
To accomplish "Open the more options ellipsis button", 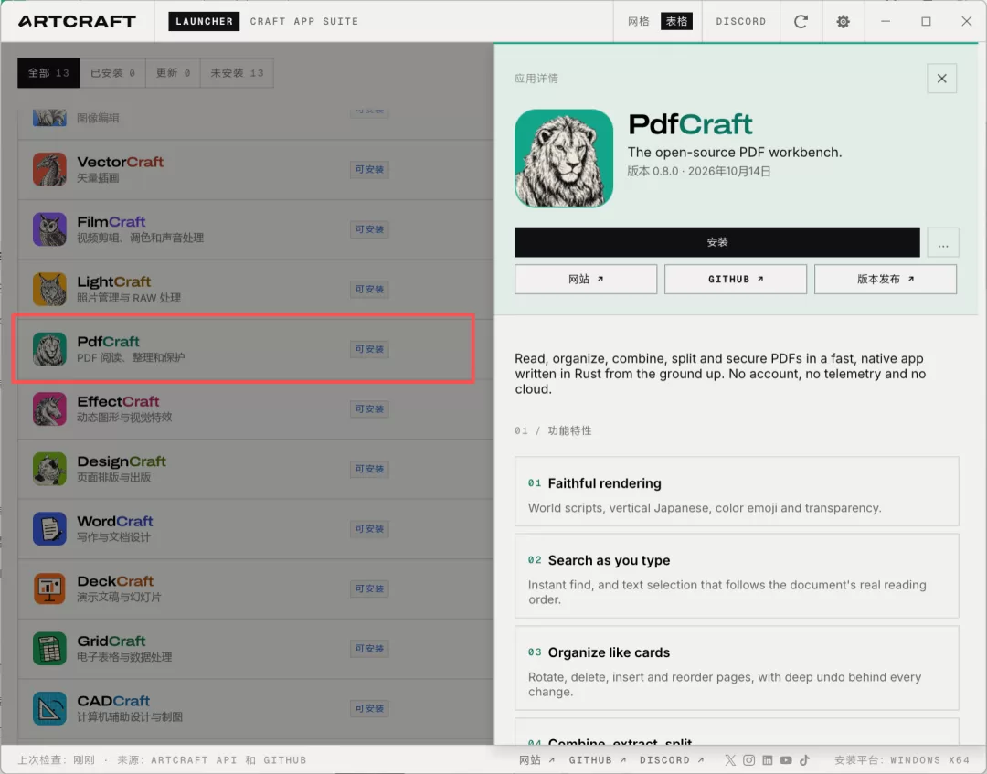I will [x=943, y=243].
